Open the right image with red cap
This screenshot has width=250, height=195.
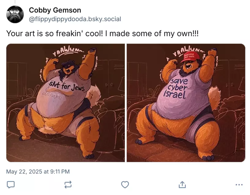pos(186,103)
